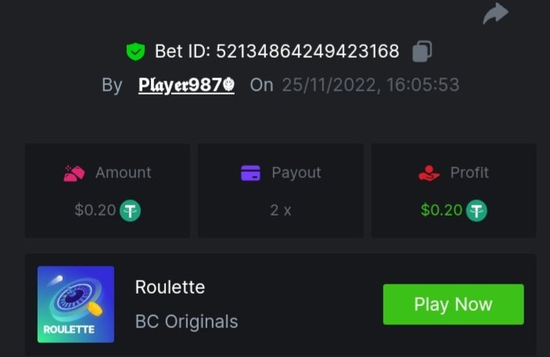
Task: Click Tether coin icon beside Amount value
Action: point(130,210)
